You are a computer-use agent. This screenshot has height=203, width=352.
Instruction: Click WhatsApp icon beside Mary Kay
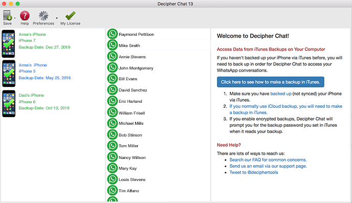point(113,168)
